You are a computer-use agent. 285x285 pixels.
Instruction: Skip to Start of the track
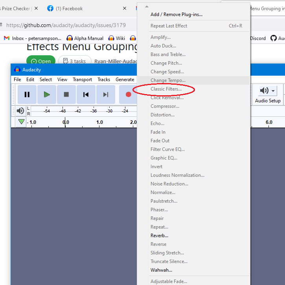[x=86, y=94]
